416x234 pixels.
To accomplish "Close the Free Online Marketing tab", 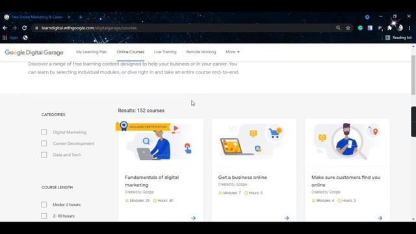I will coord(69,17).
